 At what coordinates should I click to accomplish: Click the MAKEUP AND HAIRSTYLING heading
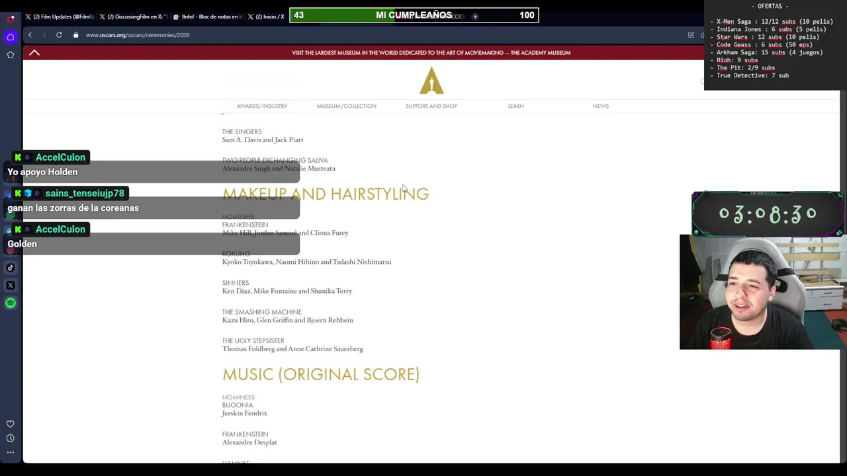pos(326,194)
